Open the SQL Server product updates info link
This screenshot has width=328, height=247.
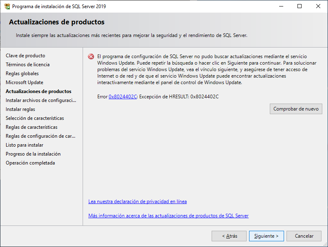[168, 215]
